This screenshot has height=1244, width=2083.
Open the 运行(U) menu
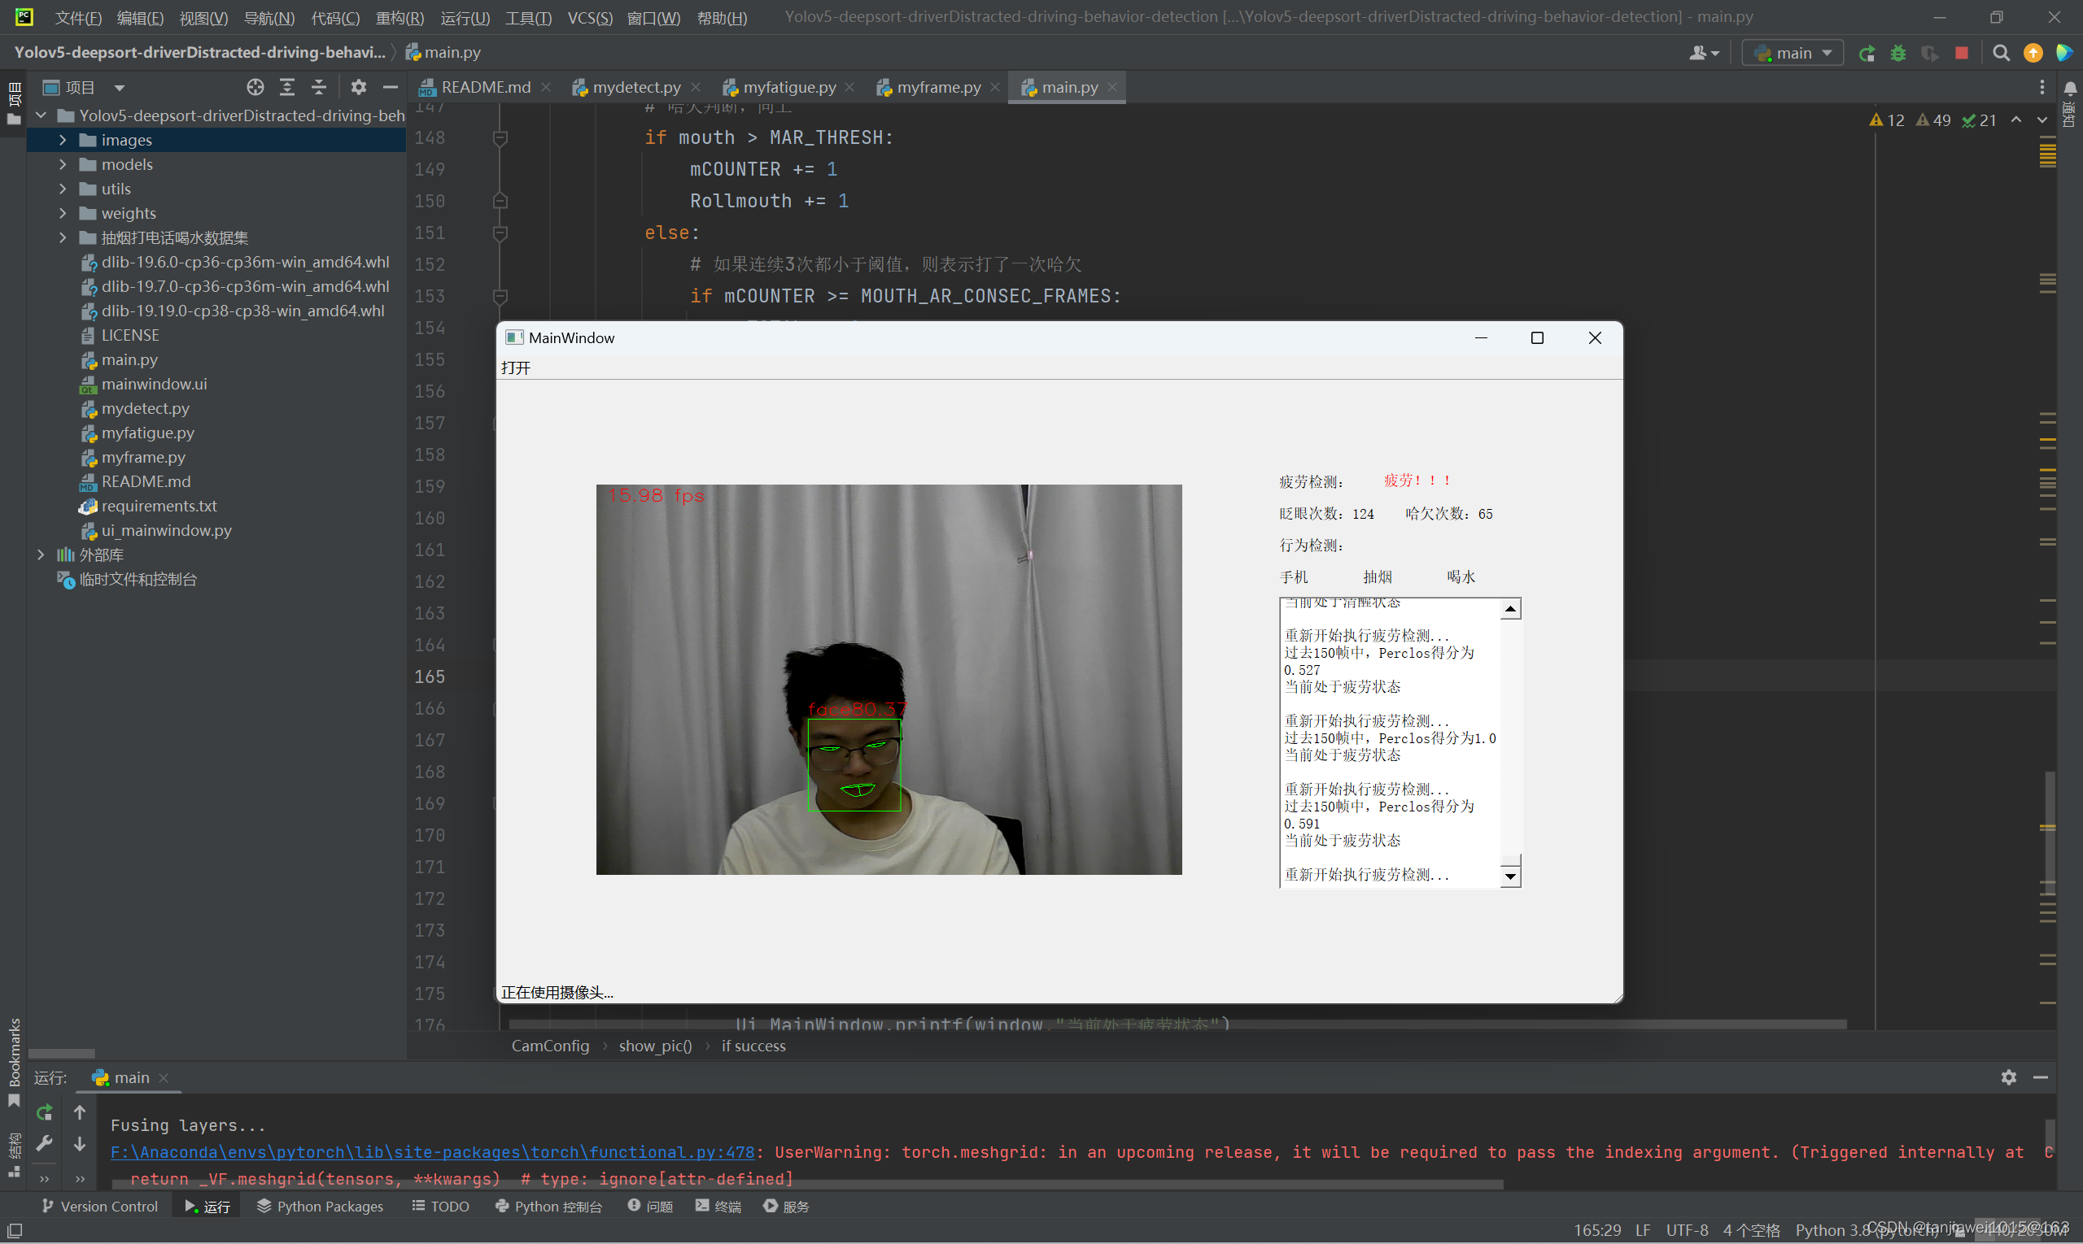point(465,18)
